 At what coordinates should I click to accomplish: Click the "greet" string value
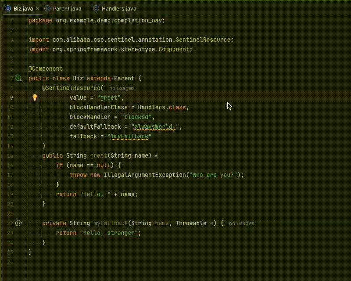tap(109, 98)
